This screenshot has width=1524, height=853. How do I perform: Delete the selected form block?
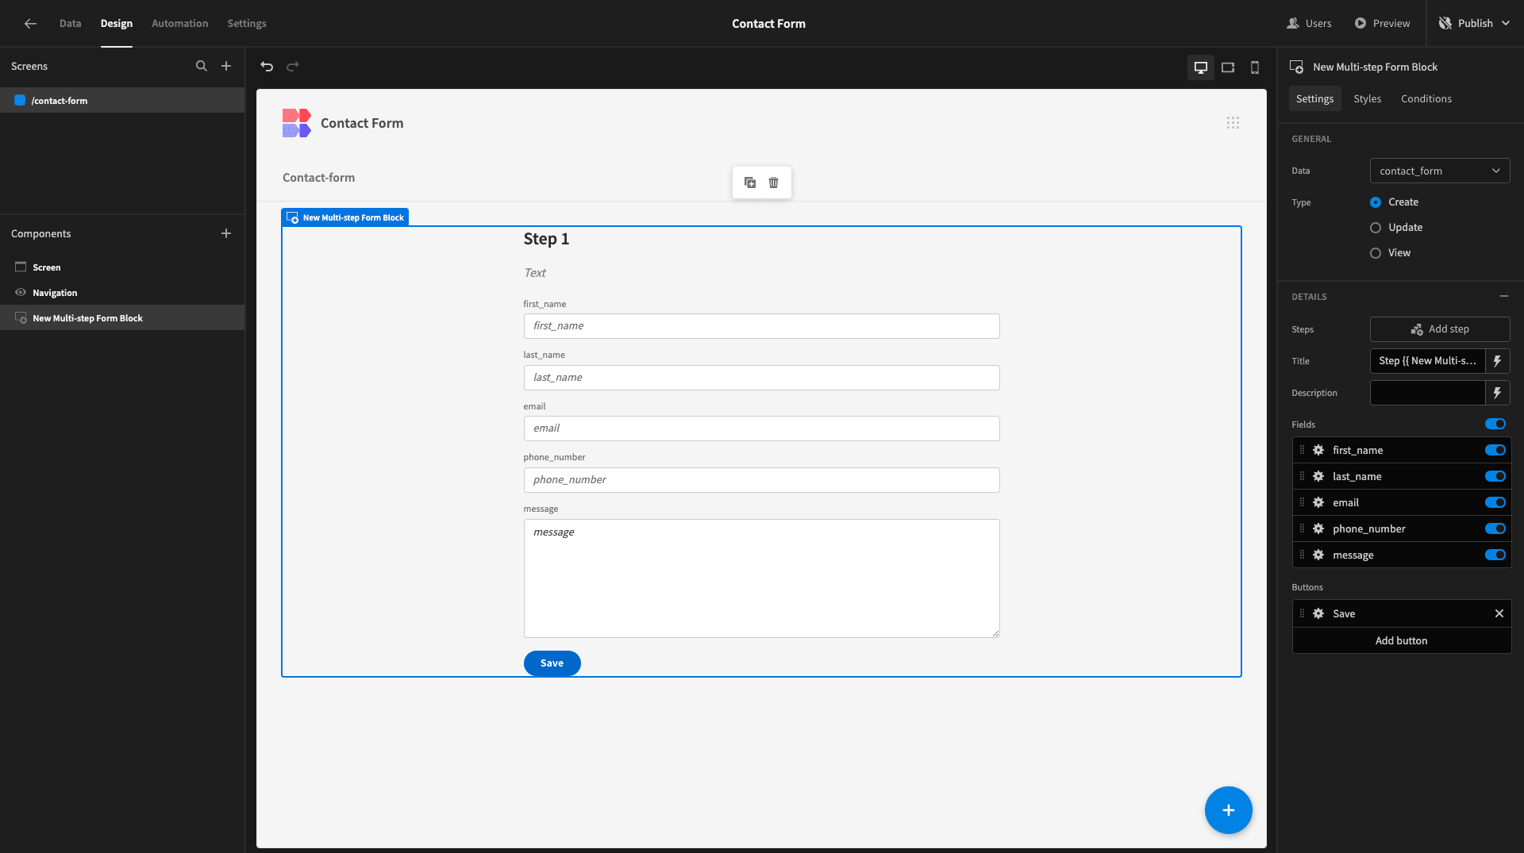[x=774, y=183]
